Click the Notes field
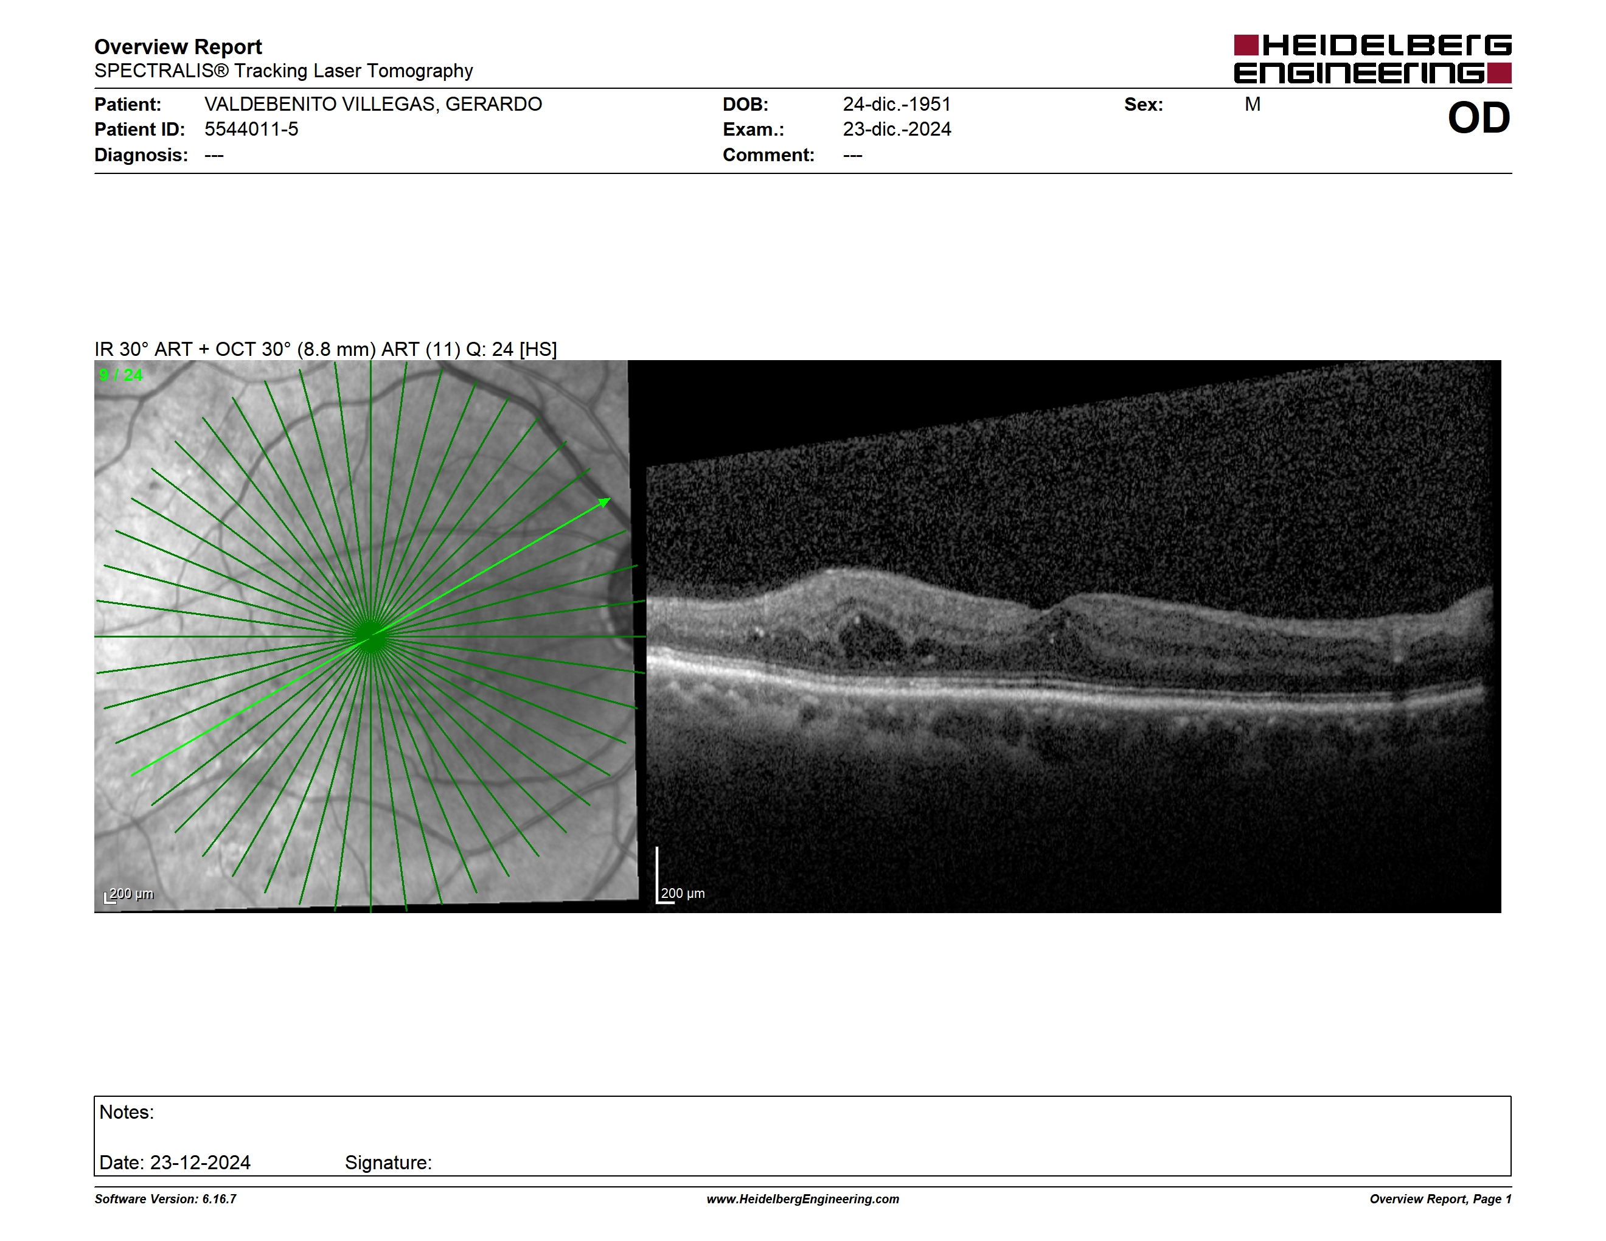The width and height of the screenshot is (1606, 1241). click(x=802, y=1136)
